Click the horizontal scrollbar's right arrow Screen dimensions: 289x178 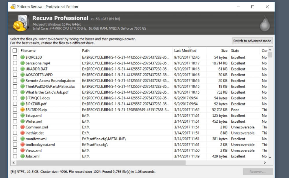(x=265, y=163)
